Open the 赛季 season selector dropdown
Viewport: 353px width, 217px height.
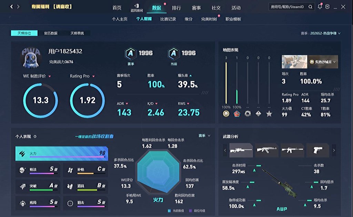tap(321, 33)
